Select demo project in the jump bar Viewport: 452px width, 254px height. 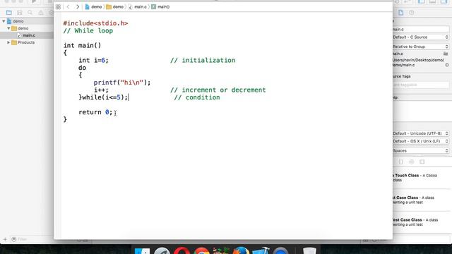(x=93, y=6)
